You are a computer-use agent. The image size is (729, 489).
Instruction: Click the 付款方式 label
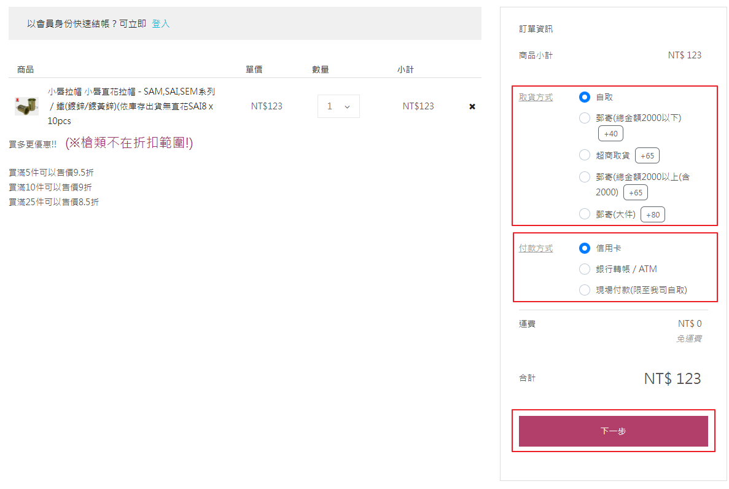536,248
